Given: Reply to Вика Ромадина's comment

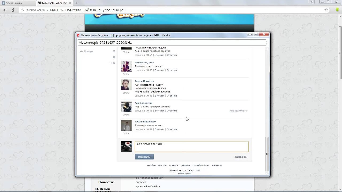Looking at the screenshot, I should 172,70.
